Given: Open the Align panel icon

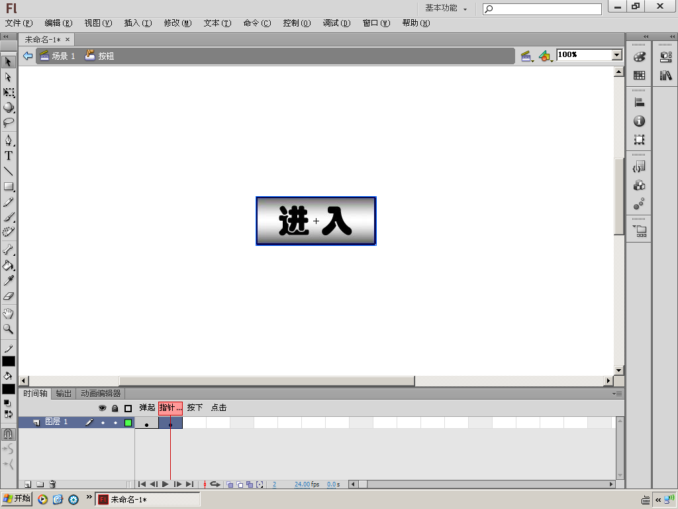Looking at the screenshot, I should (639, 103).
